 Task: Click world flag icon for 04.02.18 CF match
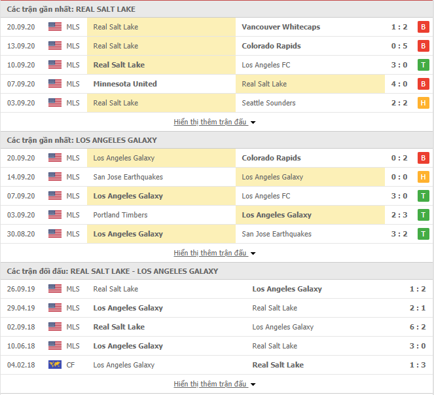pyautogui.click(x=55, y=364)
